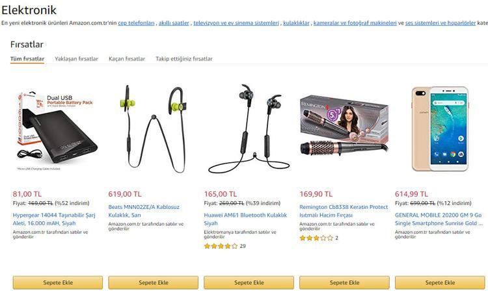Open the Hypergear power bank product image

[x=57, y=130]
